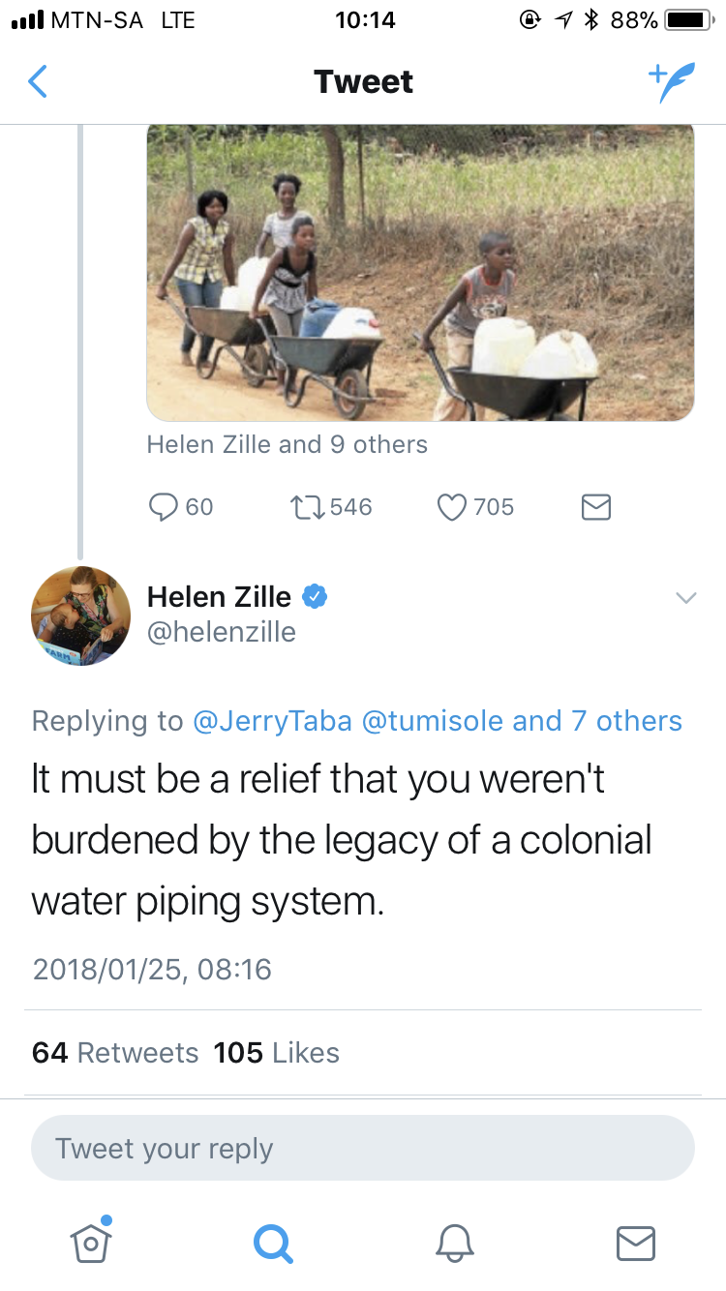View the wheelbarrow water photo
This screenshot has height=1291, width=726.
pos(420,273)
